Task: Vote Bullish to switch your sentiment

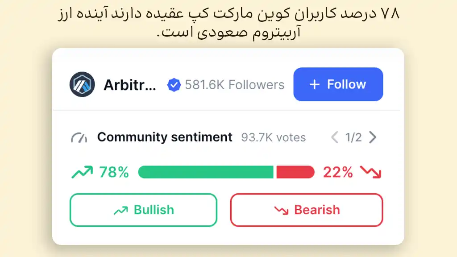Action: click(x=143, y=210)
